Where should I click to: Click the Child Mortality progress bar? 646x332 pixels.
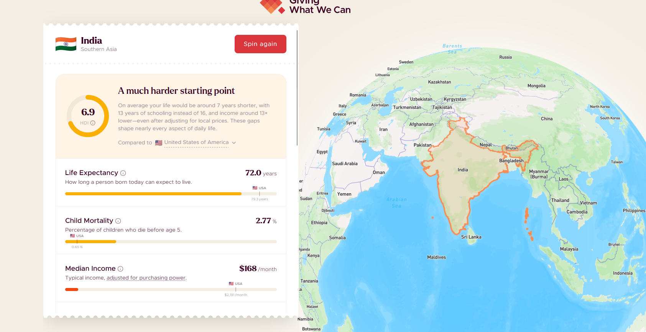pos(171,242)
